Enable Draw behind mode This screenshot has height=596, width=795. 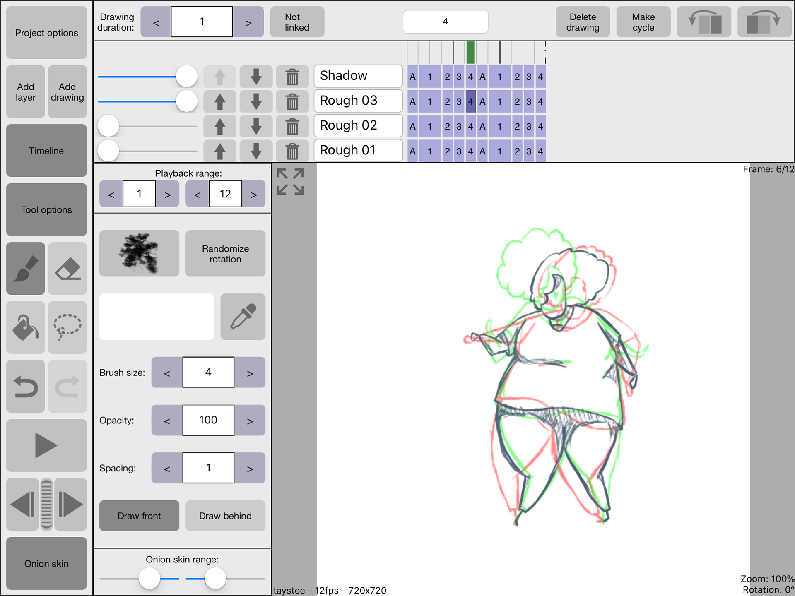225,516
